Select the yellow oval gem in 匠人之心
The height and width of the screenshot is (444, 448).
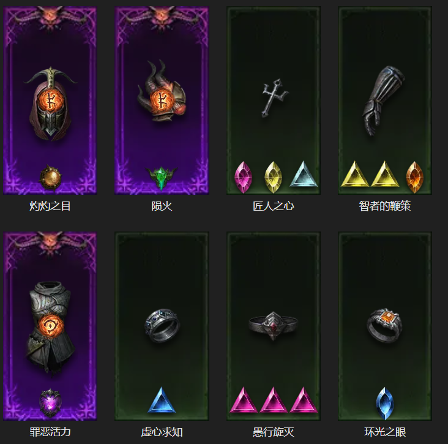click(x=274, y=177)
